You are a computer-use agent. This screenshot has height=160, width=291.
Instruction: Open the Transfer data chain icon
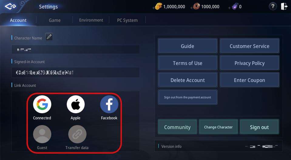tap(77, 134)
